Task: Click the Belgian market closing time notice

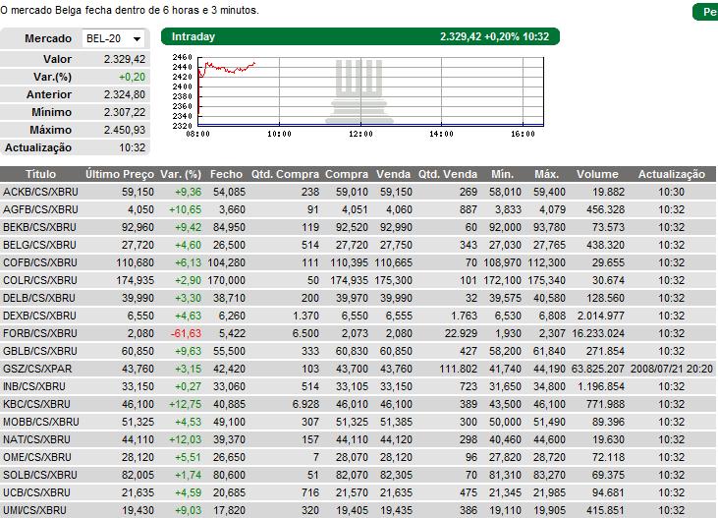Action: (x=130, y=10)
